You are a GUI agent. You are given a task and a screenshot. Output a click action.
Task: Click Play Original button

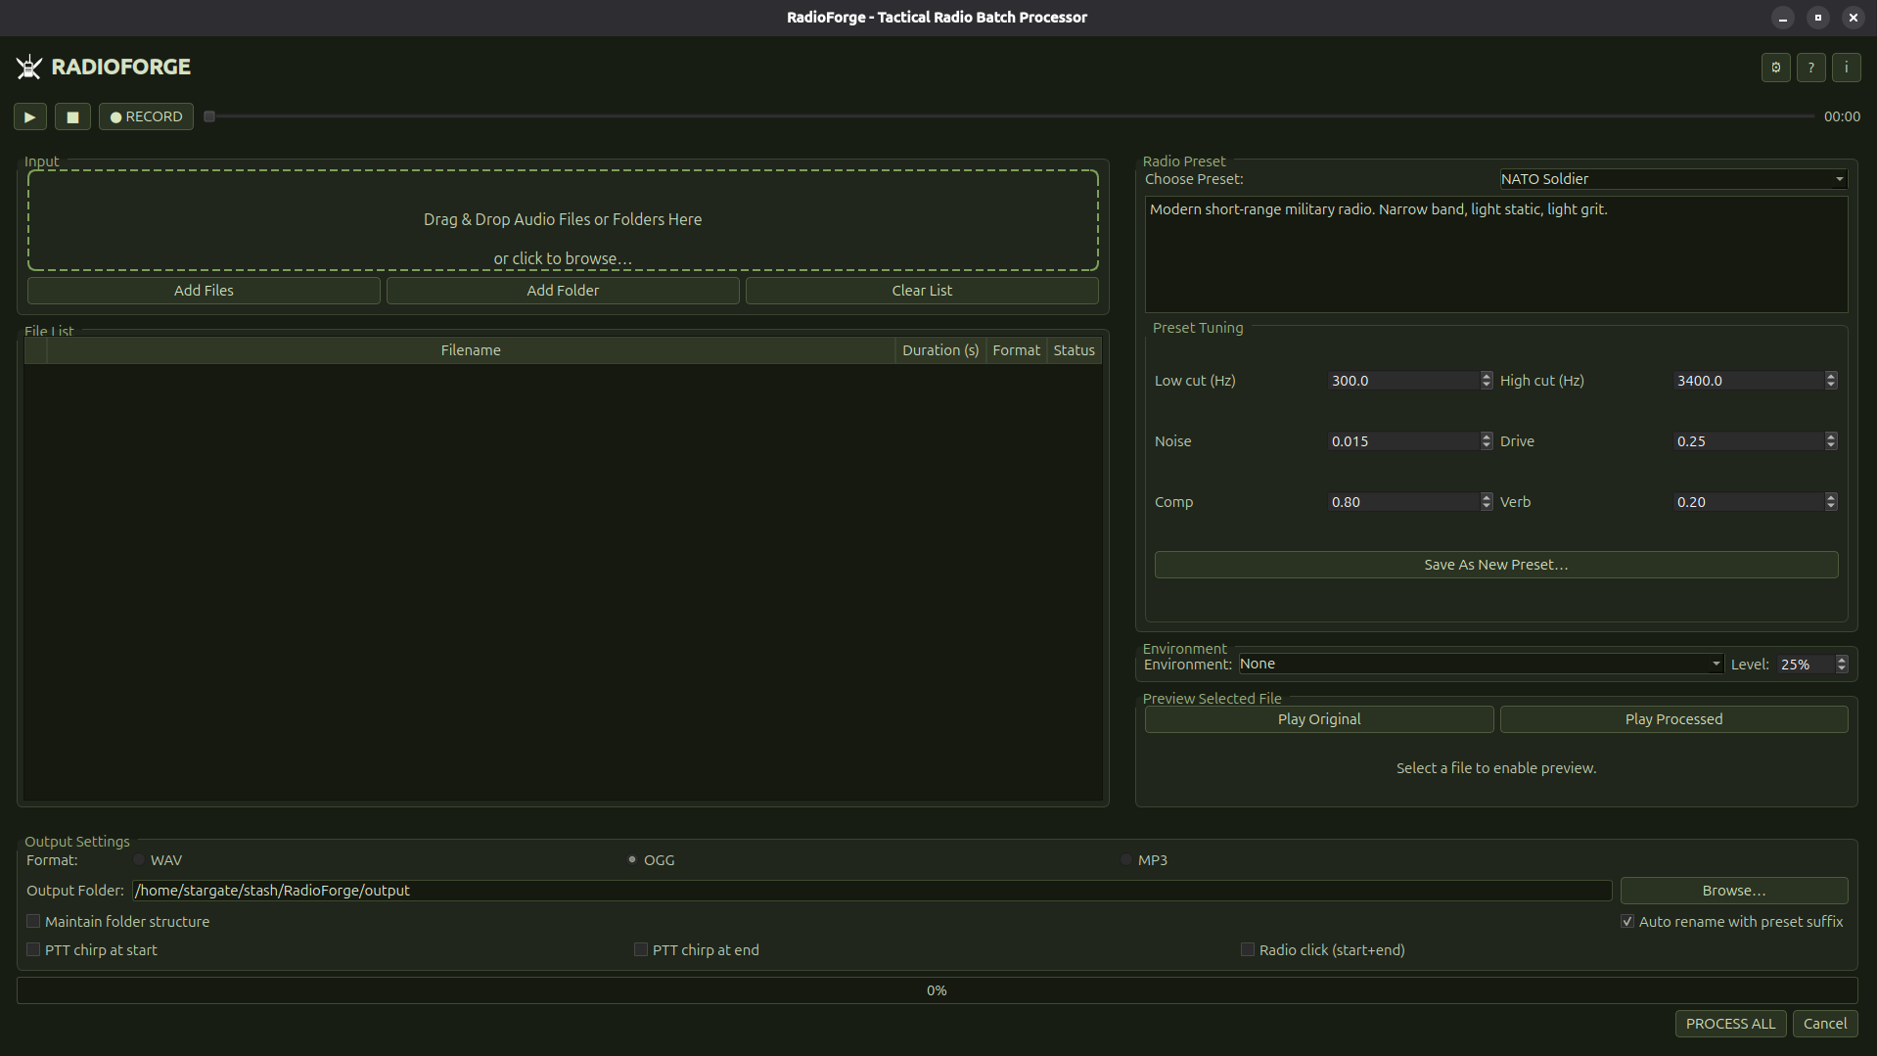[x=1319, y=719]
